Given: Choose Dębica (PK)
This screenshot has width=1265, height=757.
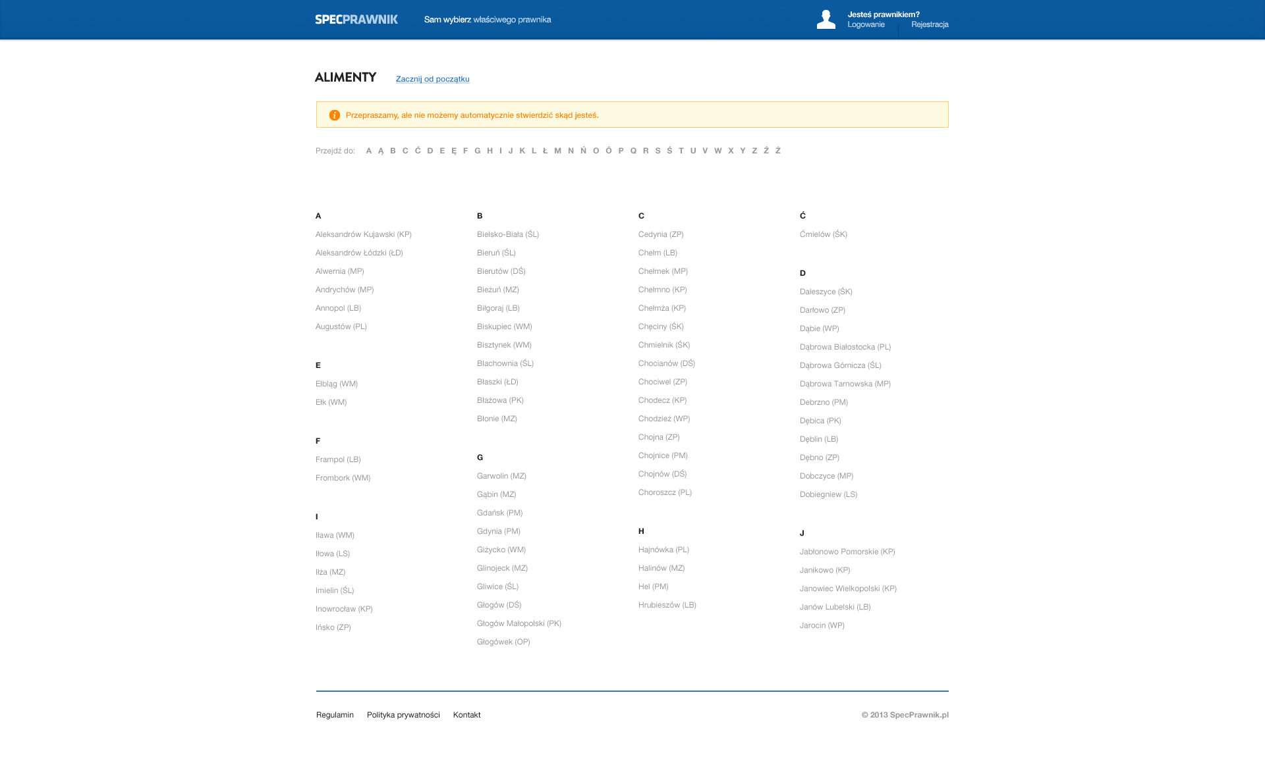Looking at the screenshot, I should tap(821, 421).
